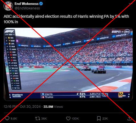
Task: Open the End Wokeness profile avatar
Action: [8, 6]
